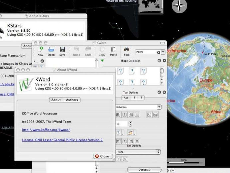The image size is (230, 173).
Task: Close the Tool Options docker
Action: [164, 92]
